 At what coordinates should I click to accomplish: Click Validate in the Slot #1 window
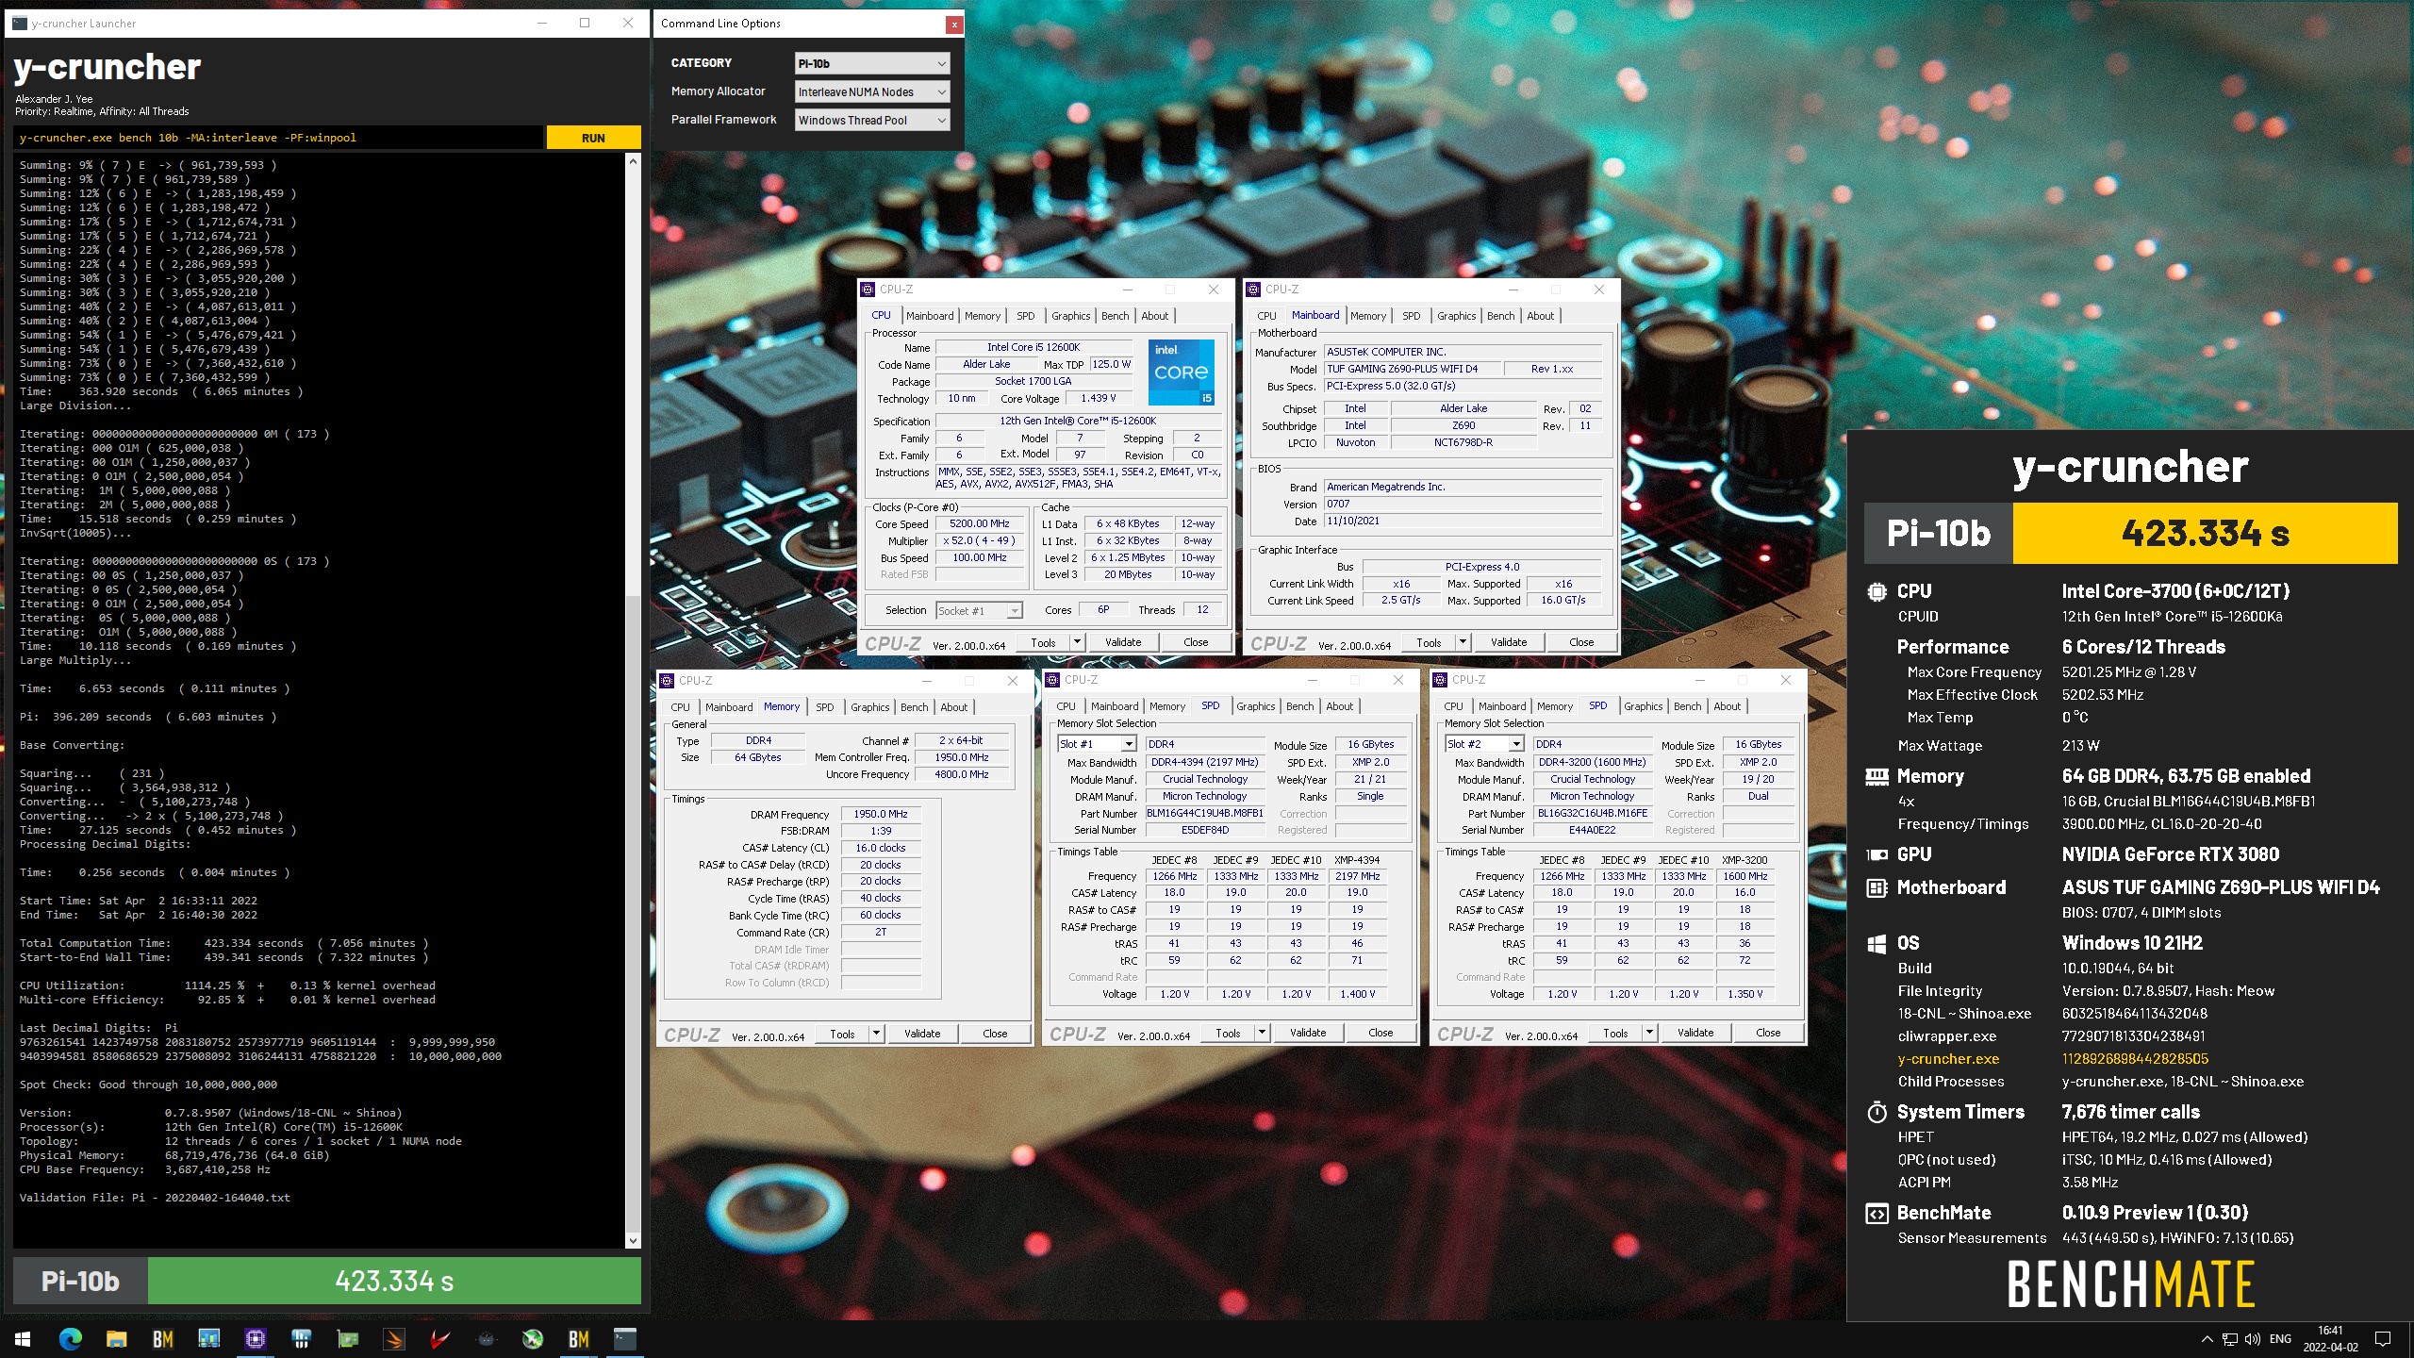tap(1307, 1033)
